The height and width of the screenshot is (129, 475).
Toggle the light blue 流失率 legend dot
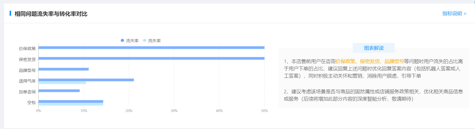tap(145, 40)
